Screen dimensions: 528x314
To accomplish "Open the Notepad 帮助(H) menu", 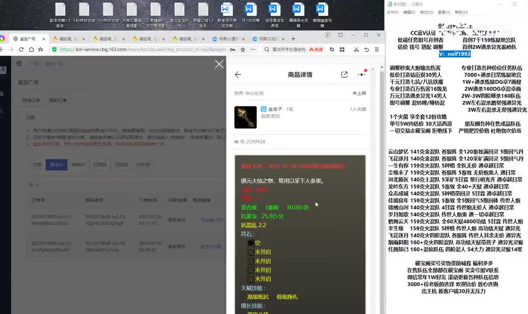I will click(461, 12).
